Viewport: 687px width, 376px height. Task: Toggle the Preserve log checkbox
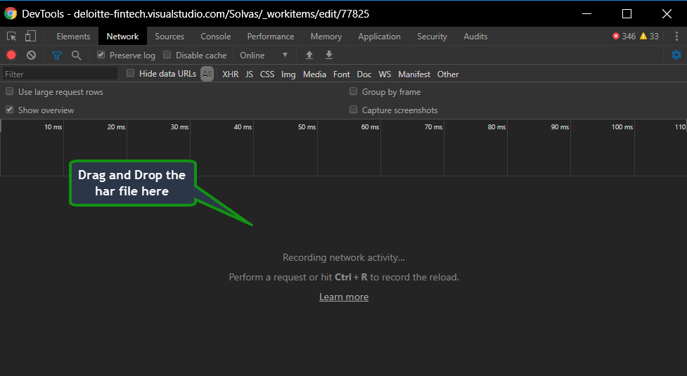tap(101, 55)
